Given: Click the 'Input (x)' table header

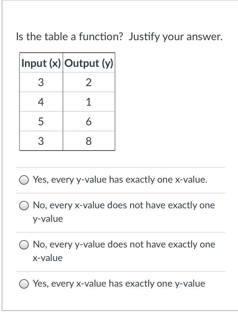Looking at the screenshot, I should (x=41, y=63).
